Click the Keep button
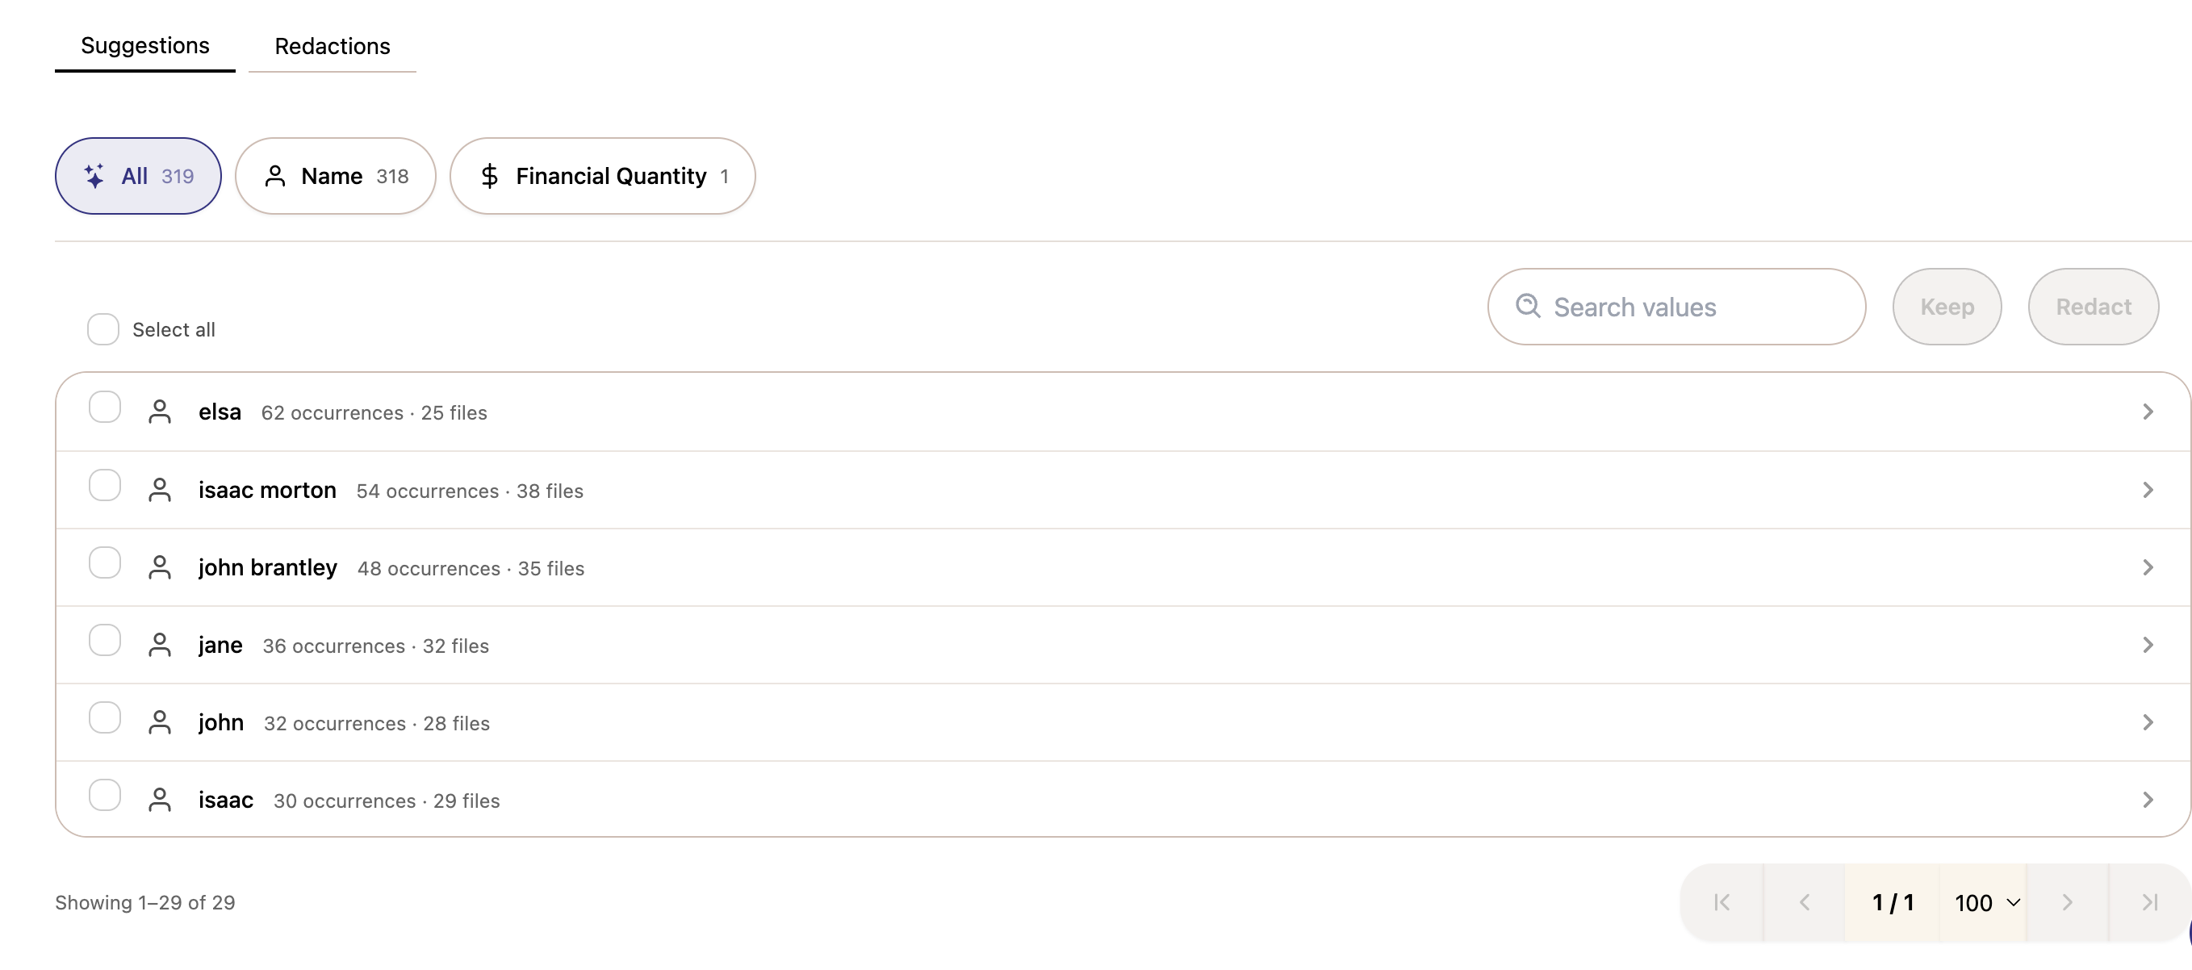Screen dimensions: 2192x970 click(x=1947, y=307)
